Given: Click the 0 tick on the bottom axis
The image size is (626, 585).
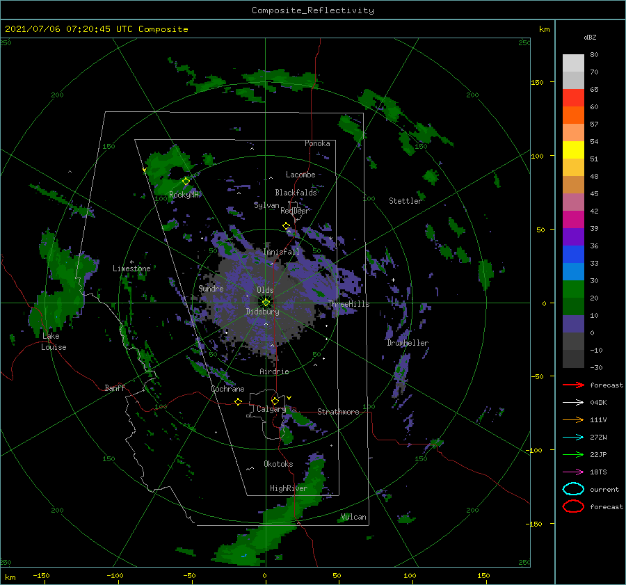Looking at the screenshot, I should coord(264,575).
